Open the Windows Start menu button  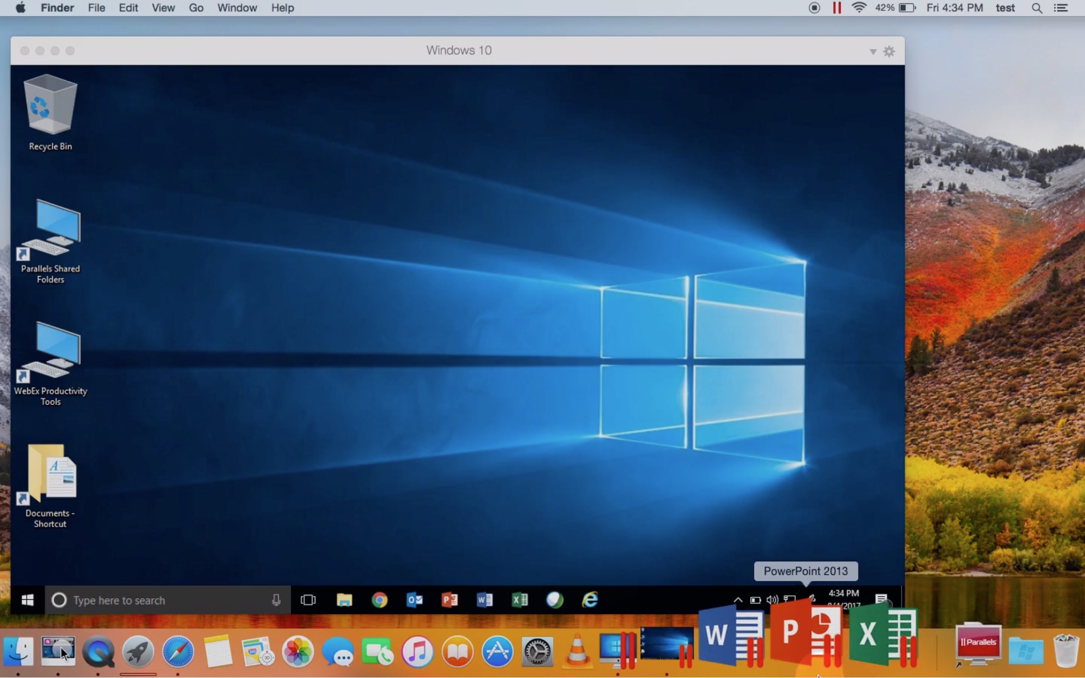(27, 600)
